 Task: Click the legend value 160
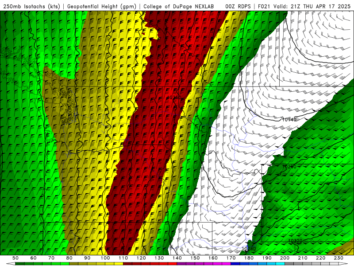click(213, 258)
